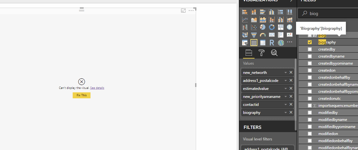Select the Stacked bar chart visualization
Screen dimensions: 358x150
245,12
